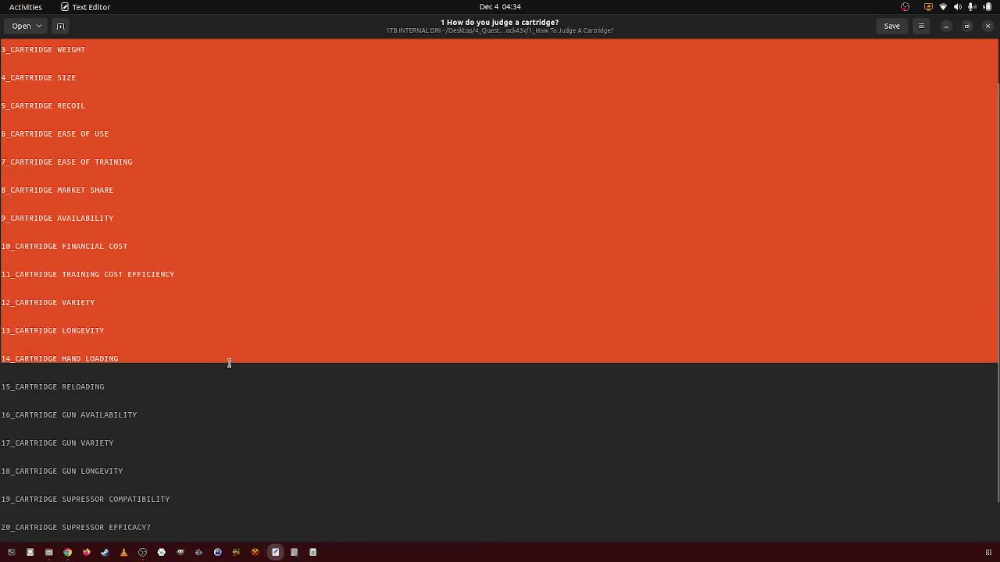Open the Trash icon in the dock
1000x562 pixels.
(312, 552)
